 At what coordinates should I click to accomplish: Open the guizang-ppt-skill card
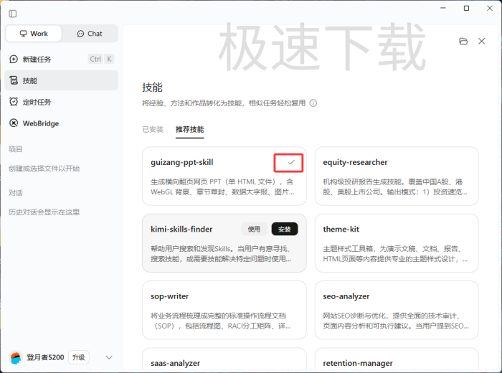(x=224, y=176)
